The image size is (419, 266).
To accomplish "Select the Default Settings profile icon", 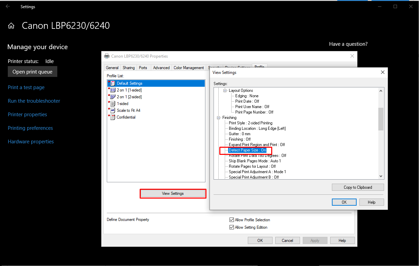I will pyautogui.click(x=112, y=83).
